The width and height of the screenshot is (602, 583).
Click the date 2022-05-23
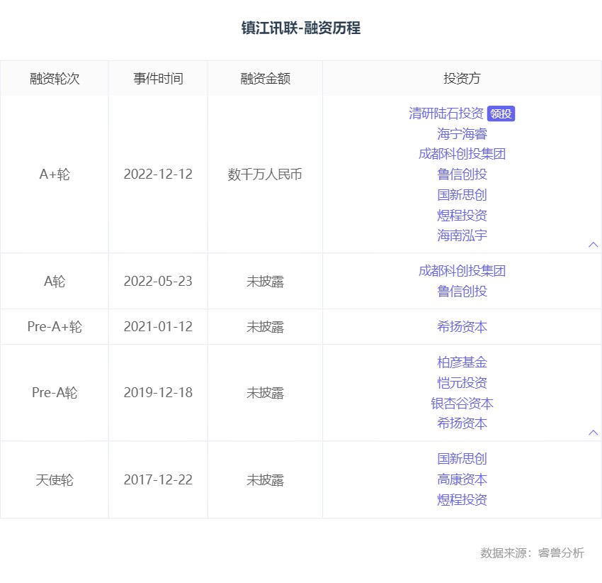tap(158, 281)
